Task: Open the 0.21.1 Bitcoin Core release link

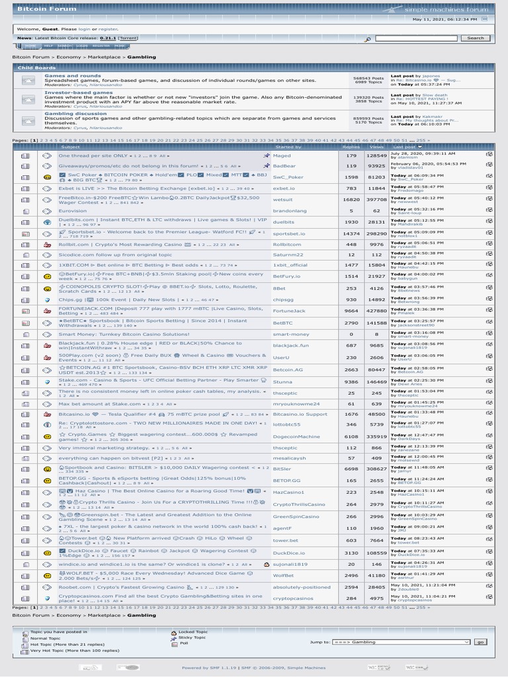Action: tap(108, 38)
